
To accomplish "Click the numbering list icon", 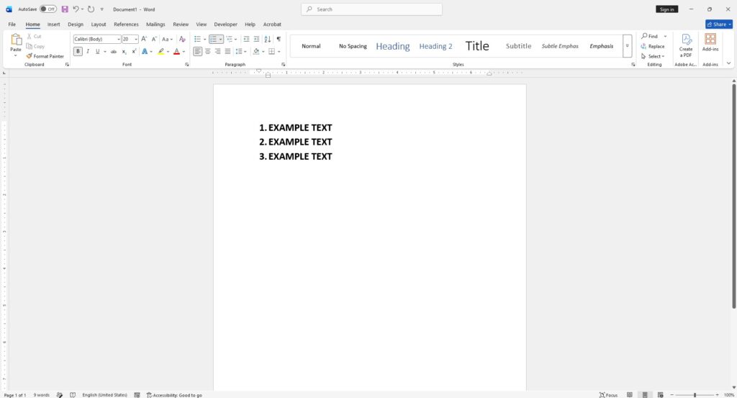I will 213,39.
